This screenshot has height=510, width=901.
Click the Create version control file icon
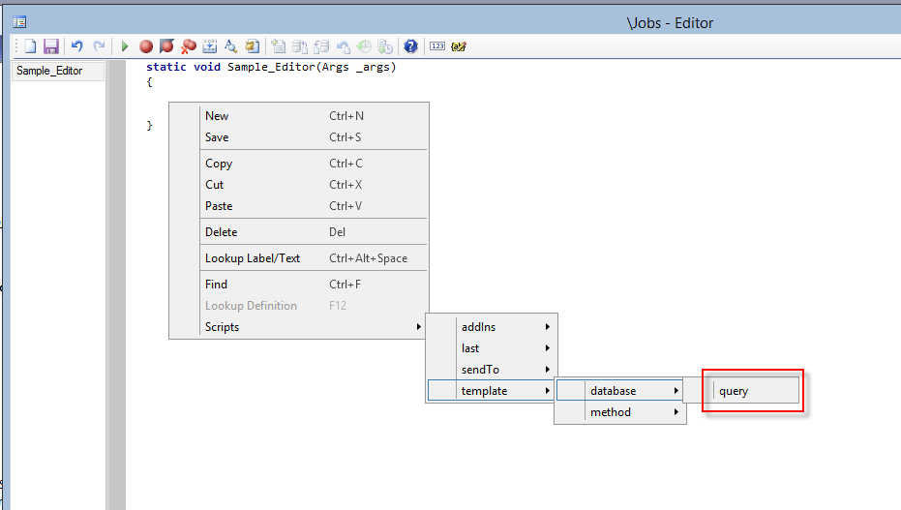coord(278,46)
